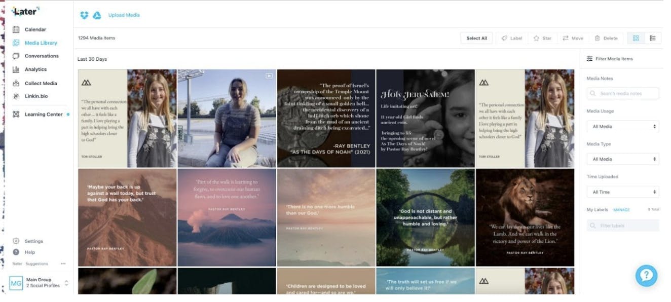Viewport: 671px width, 302px height.
Task: Open the help chat bubble button
Action: pos(646,276)
